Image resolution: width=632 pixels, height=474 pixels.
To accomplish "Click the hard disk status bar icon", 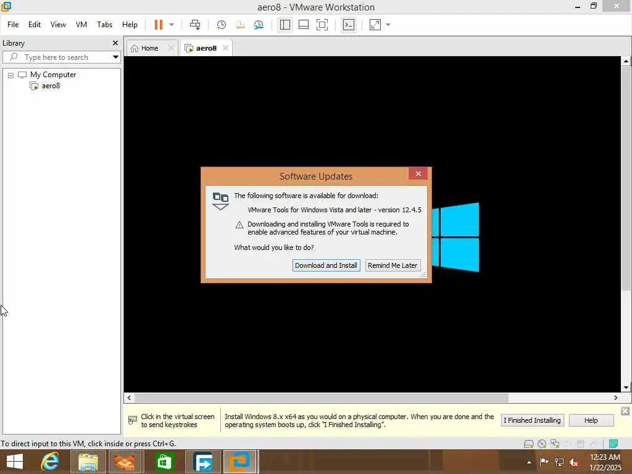I will (x=529, y=444).
